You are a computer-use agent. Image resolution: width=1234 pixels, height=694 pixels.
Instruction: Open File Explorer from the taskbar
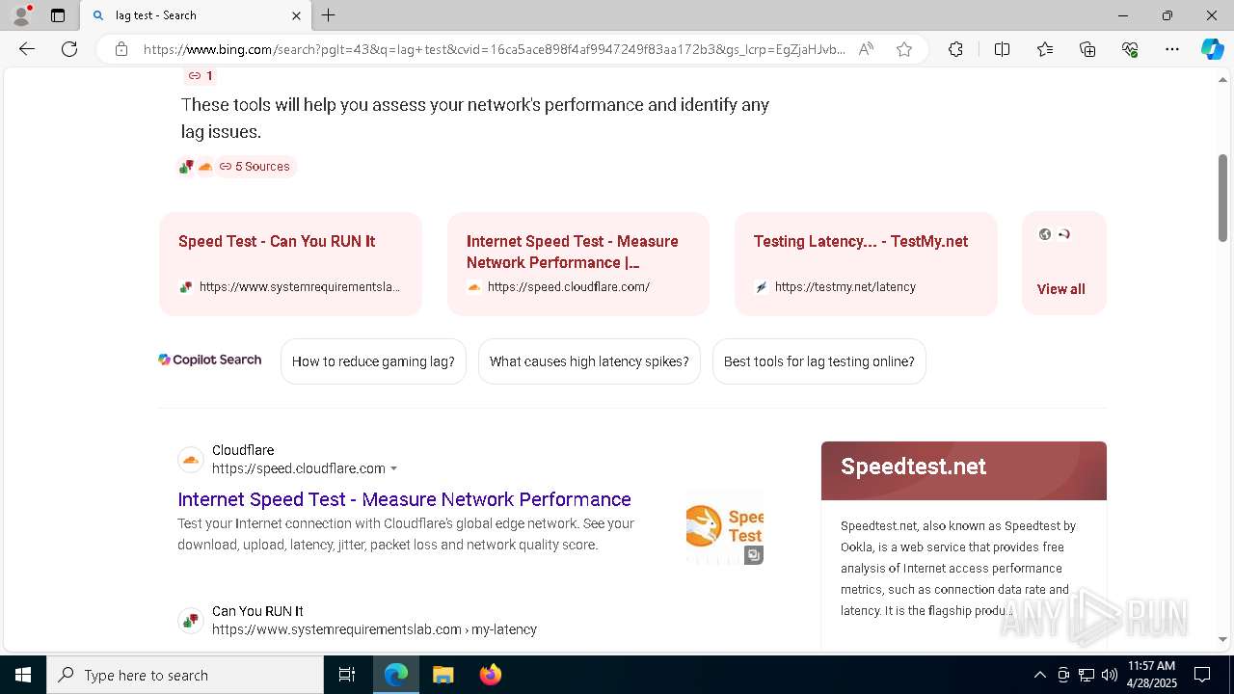point(443,675)
